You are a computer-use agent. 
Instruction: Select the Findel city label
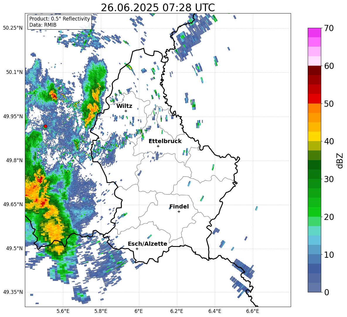[x=179, y=206]
